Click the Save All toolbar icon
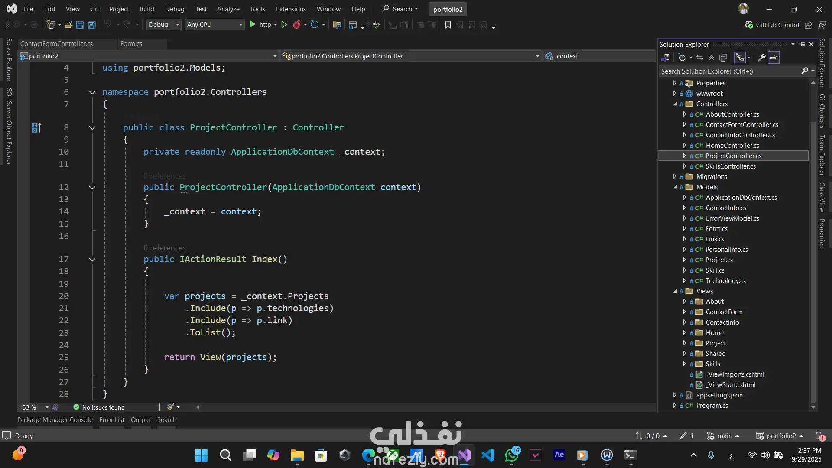The height and width of the screenshot is (468, 832). 92,25
